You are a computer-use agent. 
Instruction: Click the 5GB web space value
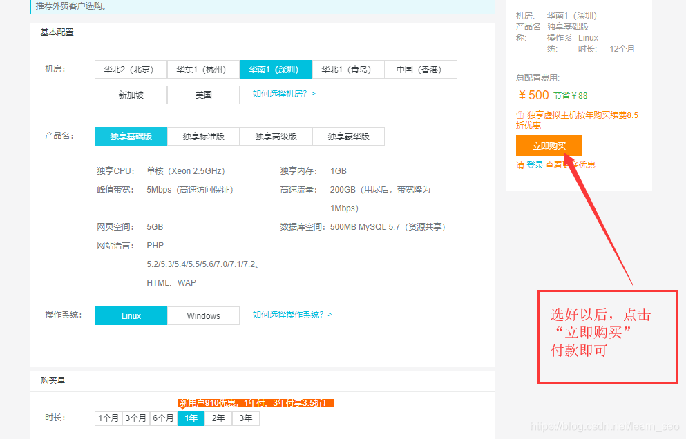point(155,227)
